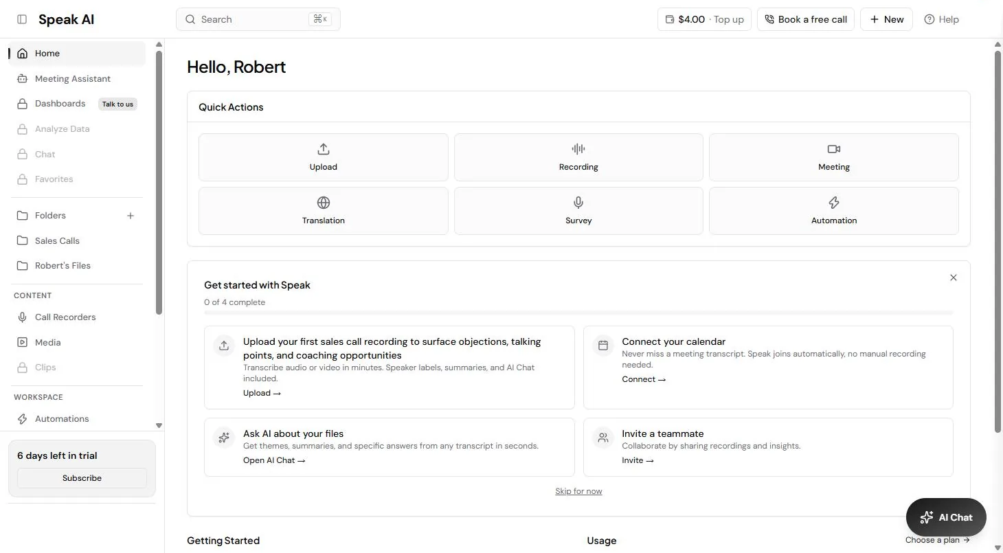
Task: Click the calendar icon in Connect card
Action: (603, 346)
